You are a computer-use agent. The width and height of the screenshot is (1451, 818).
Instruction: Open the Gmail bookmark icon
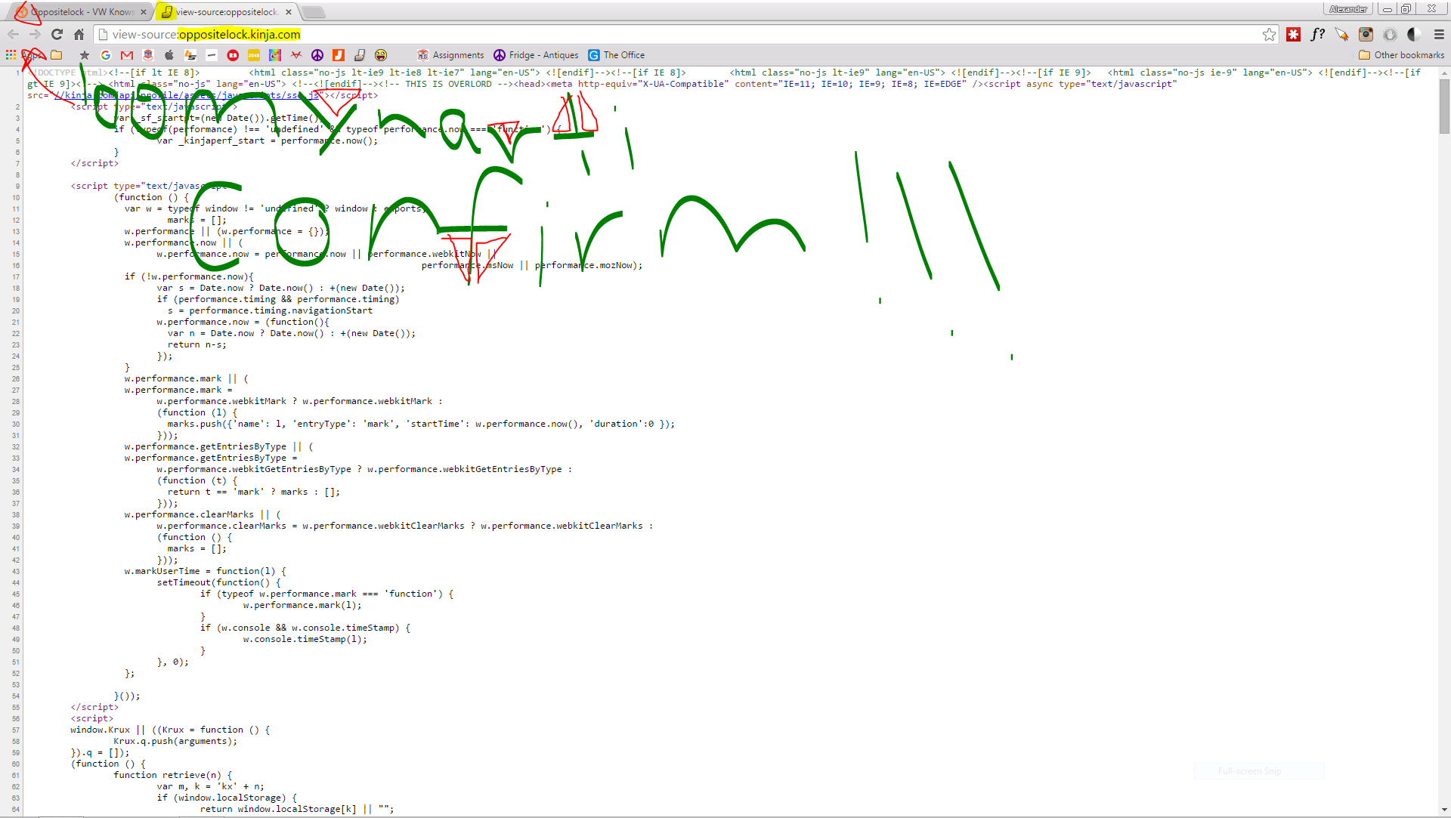click(127, 55)
